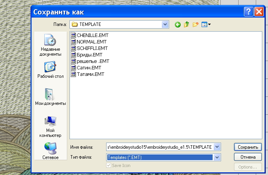Open Мой компьютер location

[50, 127]
